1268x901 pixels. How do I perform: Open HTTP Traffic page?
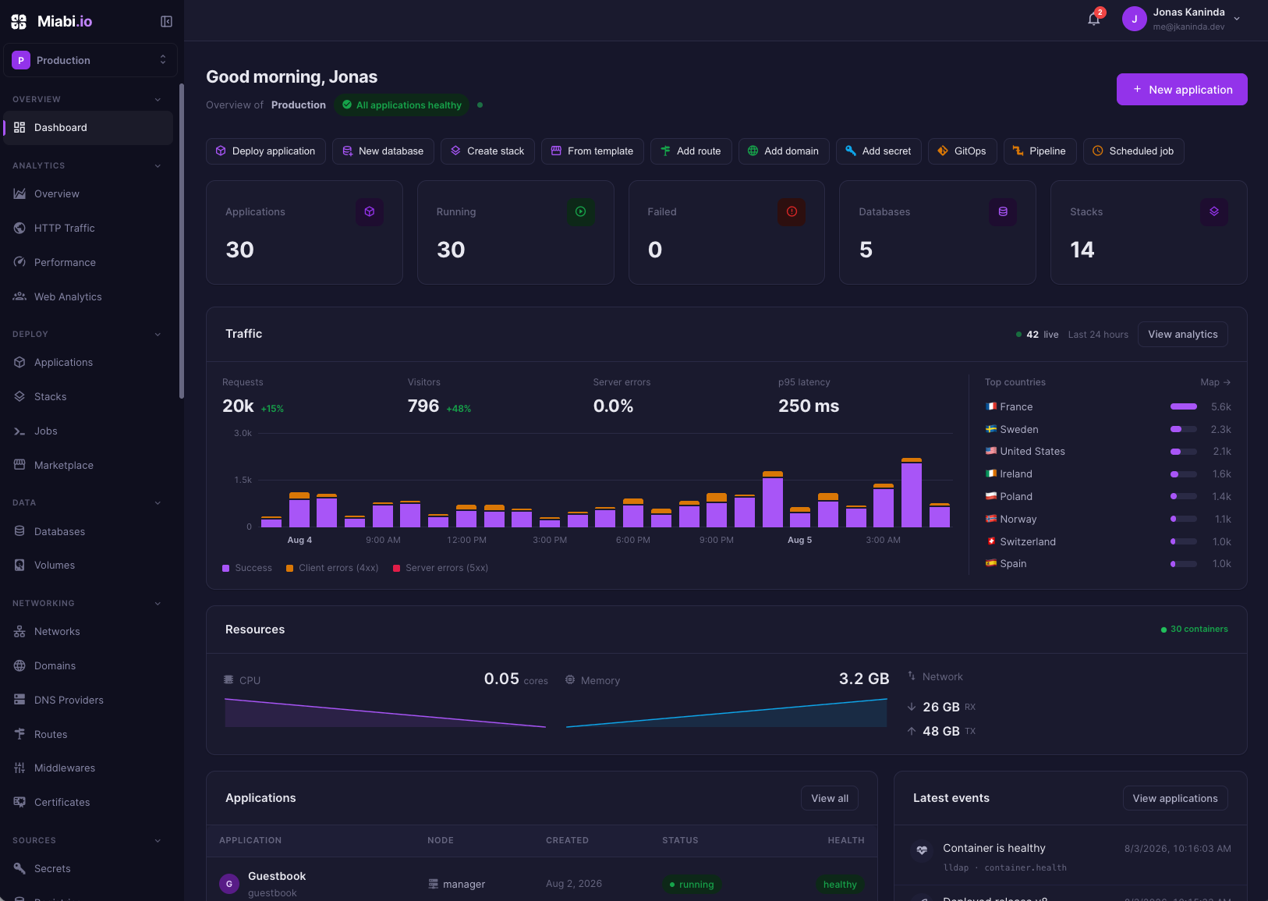tap(88, 228)
